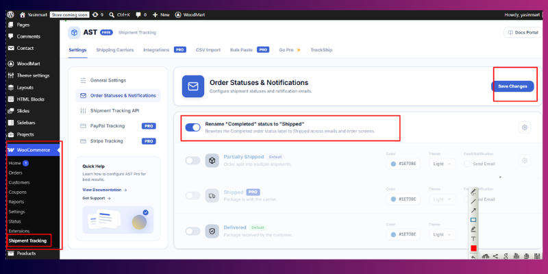The height and width of the screenshot is (274, 548).
Task: Open gear settings for Partially Shipped row
Action: 524,160
